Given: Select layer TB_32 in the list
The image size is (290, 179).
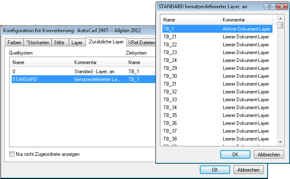Looking at the screenshot, I should (x=217, y=92).
